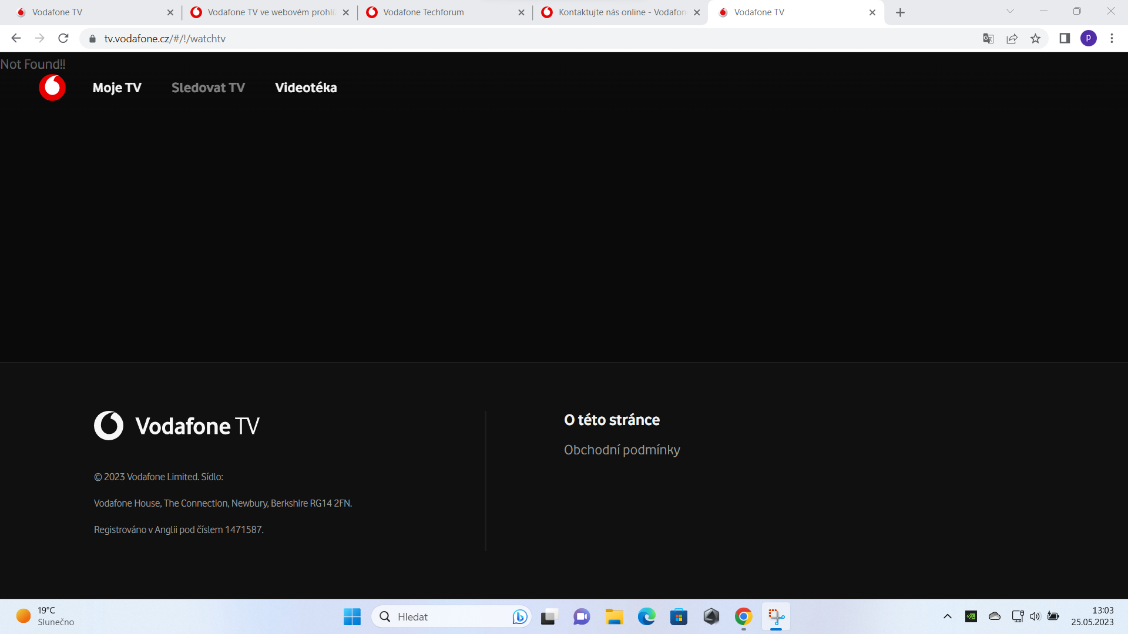The height and width of the screenshot is (634, 1128).
Task: Open the Snipping Tool taskbar icon
Action: [x=776, y=616]
